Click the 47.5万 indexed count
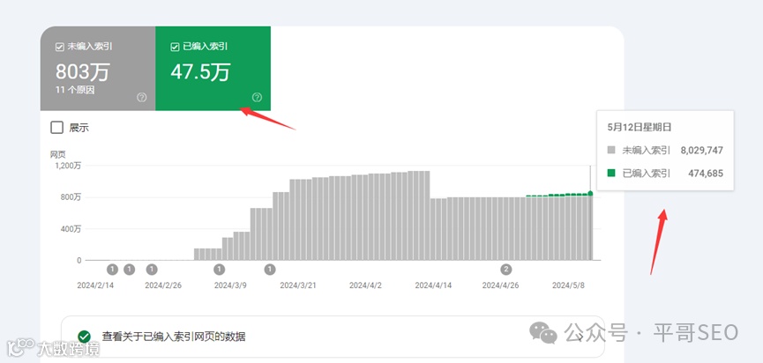Image resolution: width=763 pixels, height=363 pixels. (200, 72)
